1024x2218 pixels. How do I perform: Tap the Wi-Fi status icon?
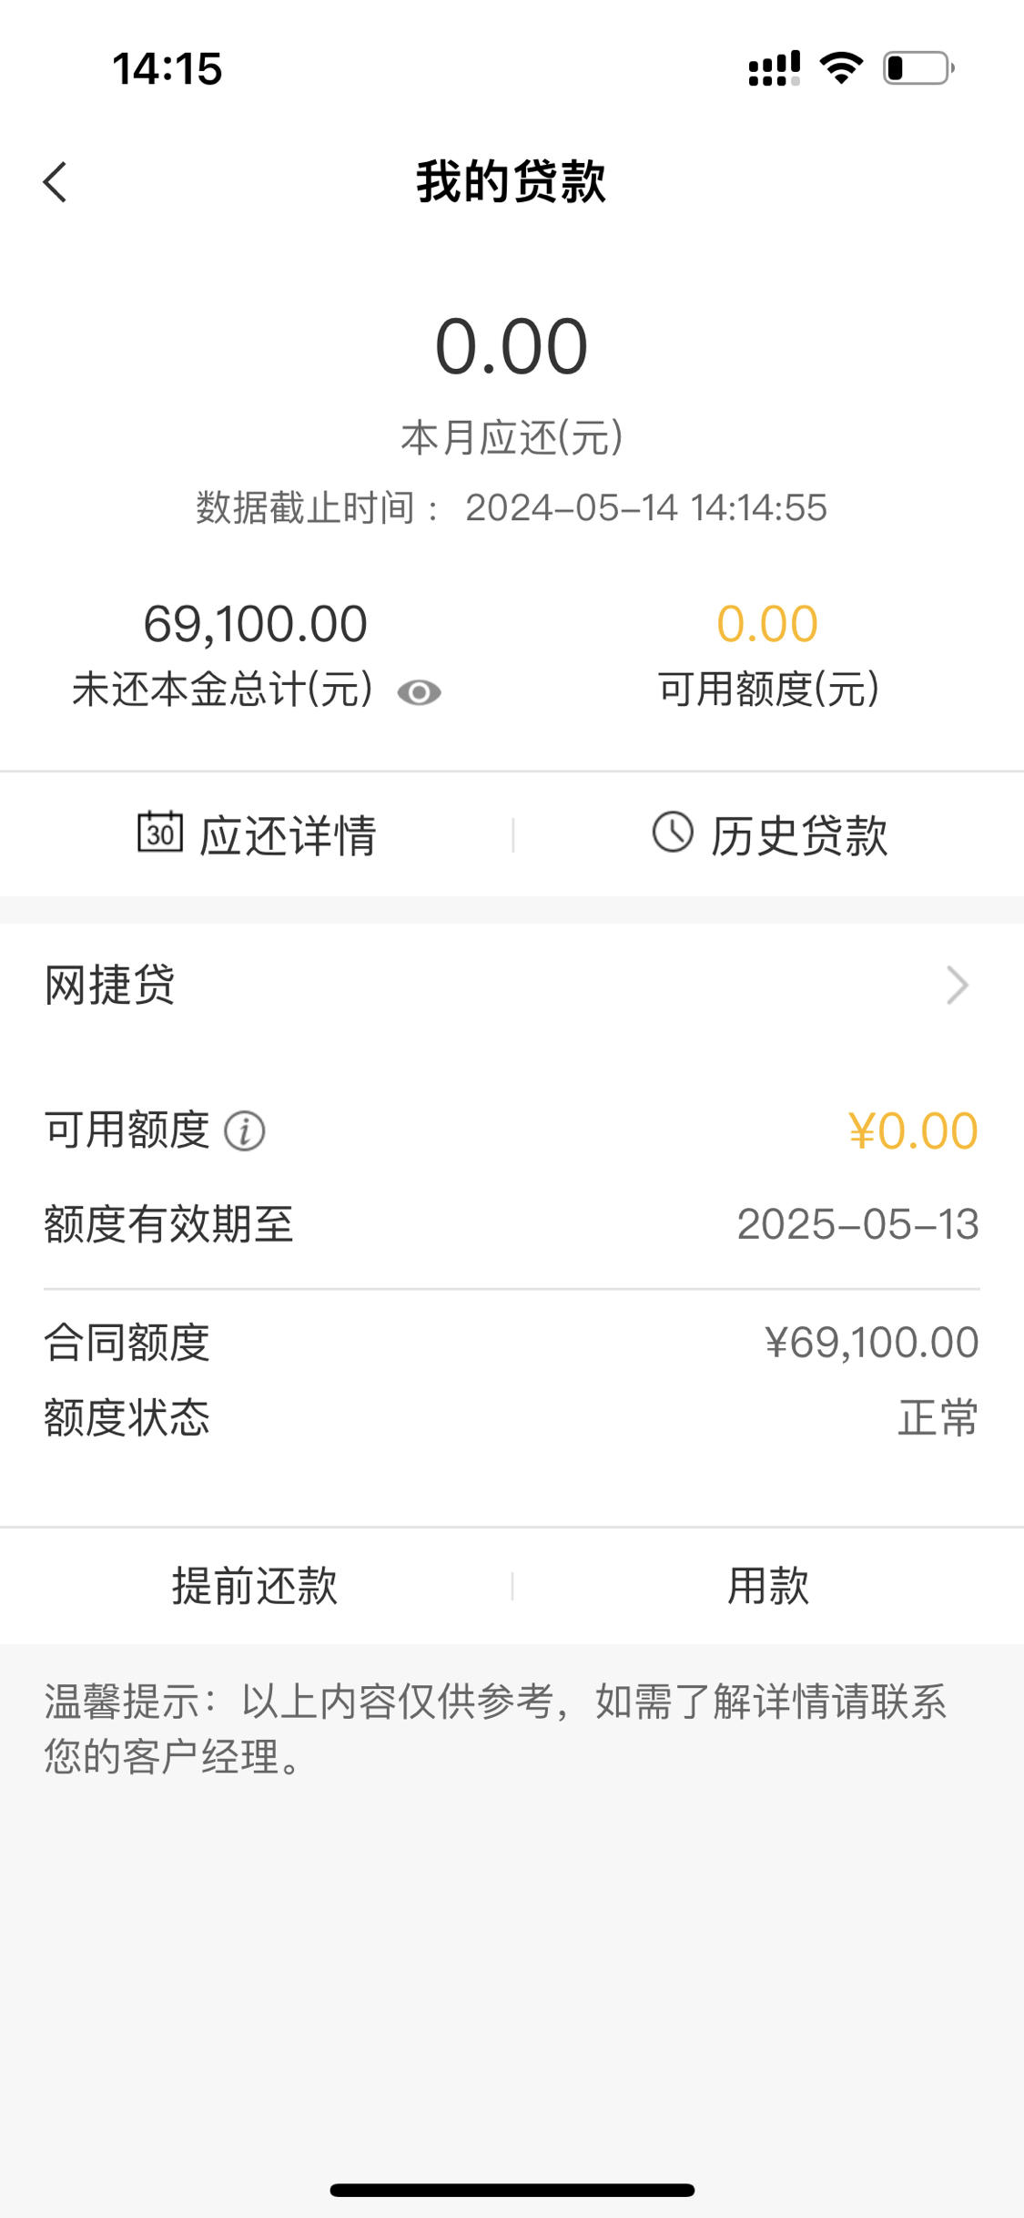[x=841, y=68]
